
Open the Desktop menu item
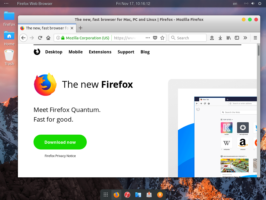tap(54, 52)
